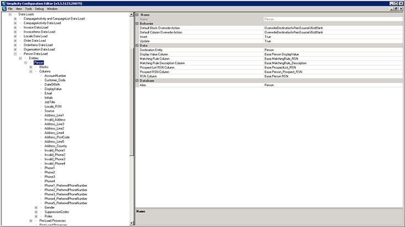Expand the Roles node
The height and width of the screenshot is (227, 405).
[36, 217]
